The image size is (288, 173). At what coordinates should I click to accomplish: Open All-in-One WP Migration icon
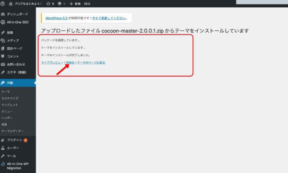3,164
